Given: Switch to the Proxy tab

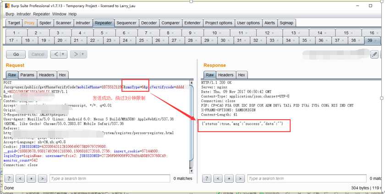Looking at the screenshot, I should coord(29,23).
